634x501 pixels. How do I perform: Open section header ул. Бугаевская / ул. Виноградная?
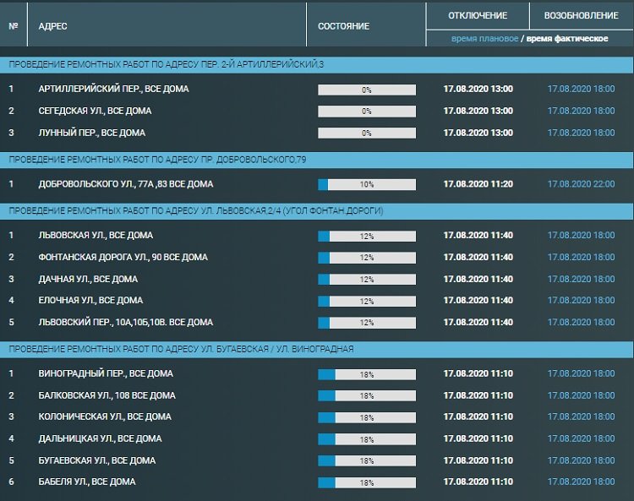click(x=317, y=349)
